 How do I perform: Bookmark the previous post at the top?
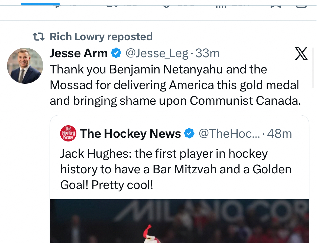click(276, 5)
